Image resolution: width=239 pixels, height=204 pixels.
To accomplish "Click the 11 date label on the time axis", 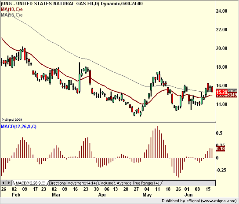I will [x=157, y=189].
